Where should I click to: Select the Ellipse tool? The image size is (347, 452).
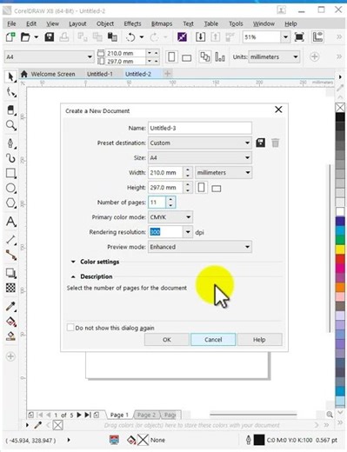(x=10, y=188)
